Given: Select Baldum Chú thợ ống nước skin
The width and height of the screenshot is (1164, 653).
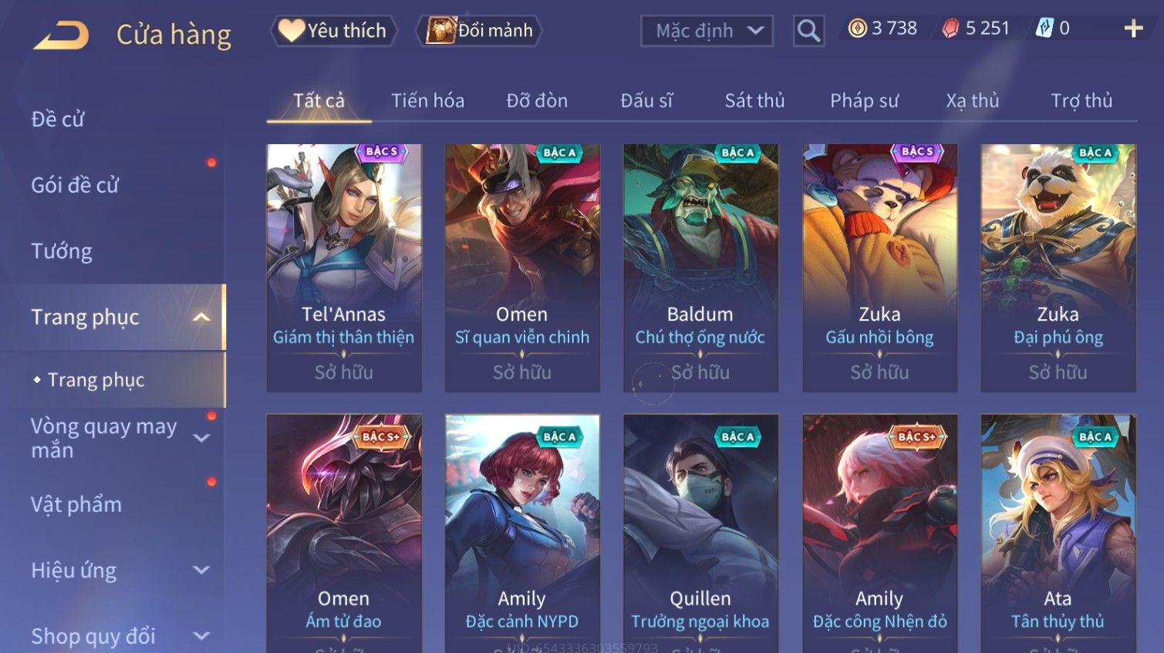Looking at the screenshot, I should (x=700, y=268).
